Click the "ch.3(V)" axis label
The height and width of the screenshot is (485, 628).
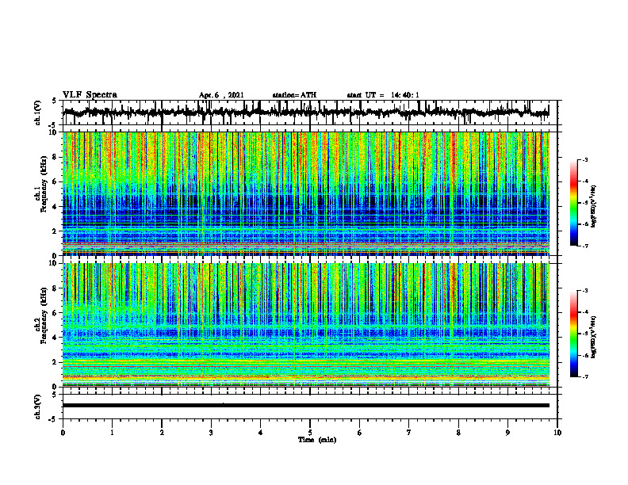tap(37, 407)
